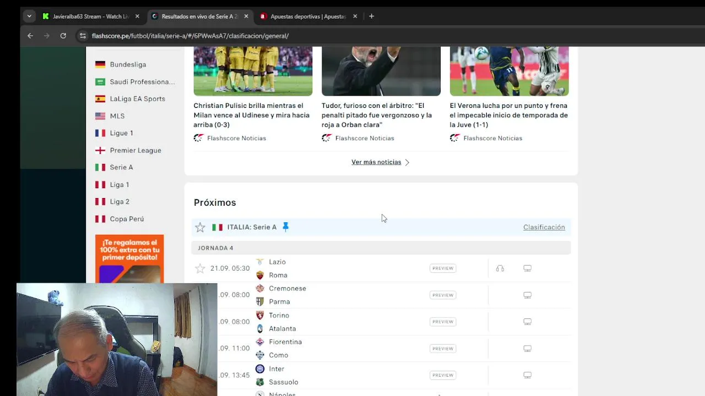Close the Javieralba63 Stream tab
Image resolution: width=705 pixels, height=396 pixels.
(137, 16)
